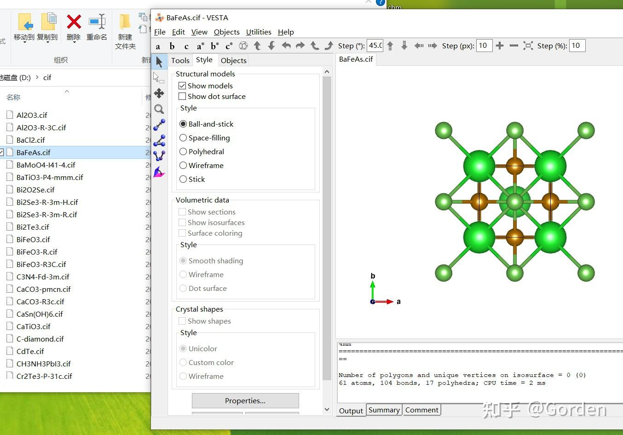This screenshot has height=435, width=623.
Task: Select Wireframe structural style
Action: tap(183, 165)
